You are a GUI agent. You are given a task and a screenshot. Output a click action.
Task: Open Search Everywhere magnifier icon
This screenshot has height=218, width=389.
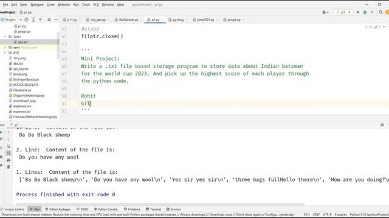(x=380, y=12)
